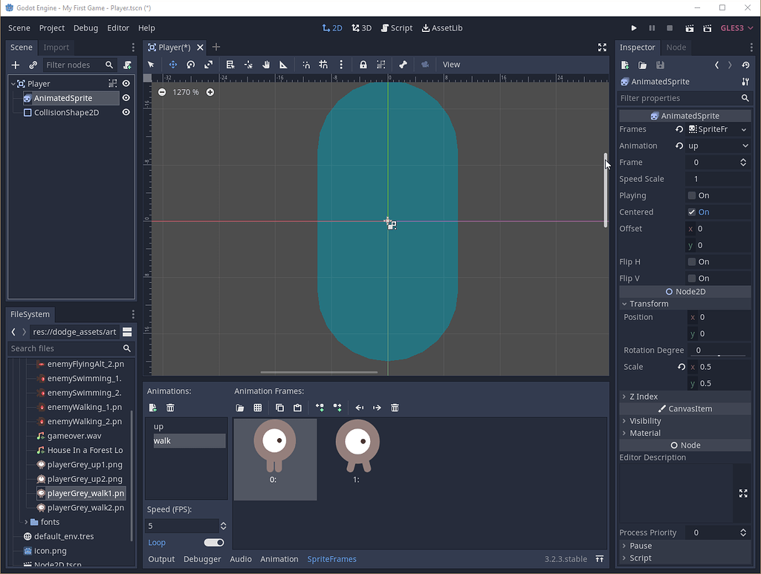Activate the Rotate tool
The image size is (761, 574).
(x=191, y=65)
